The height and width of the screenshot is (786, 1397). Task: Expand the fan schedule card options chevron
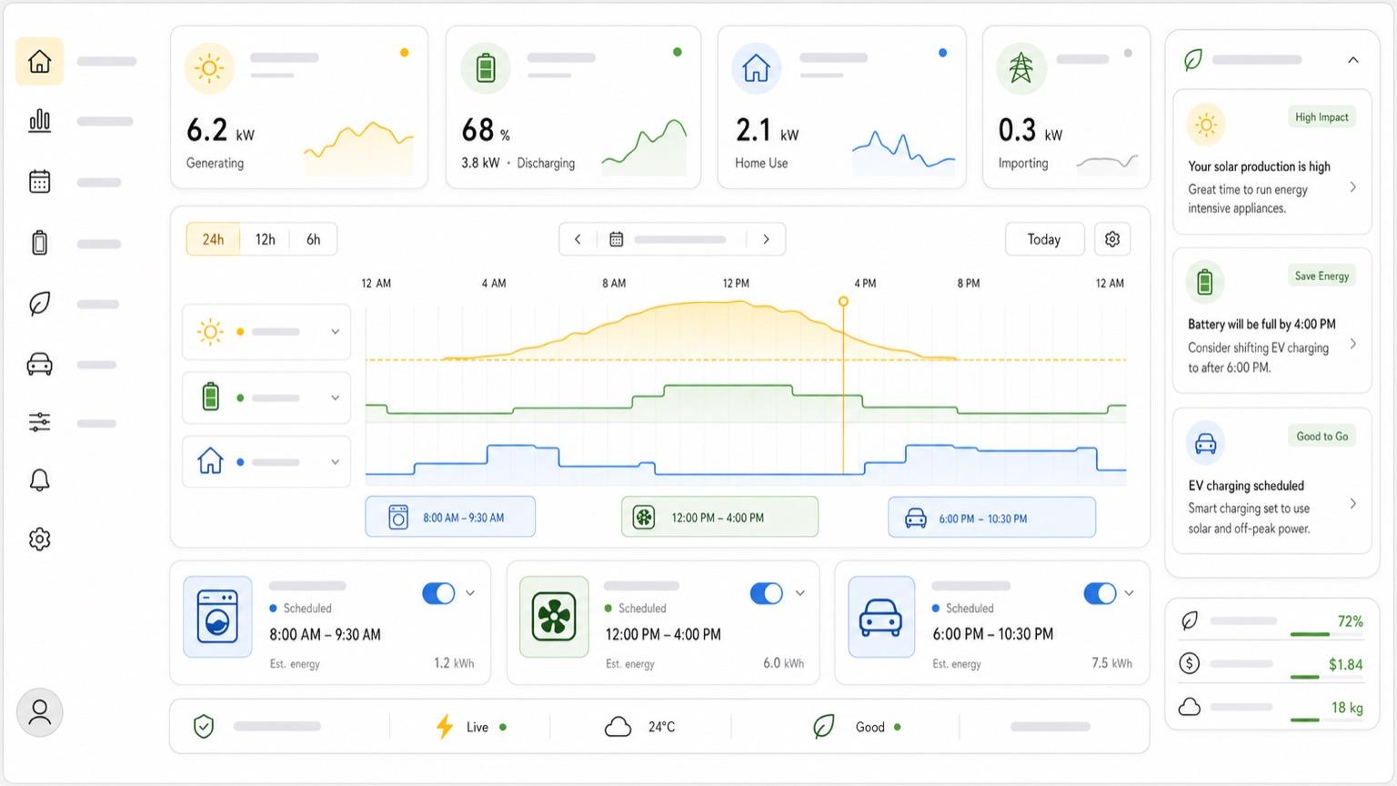coord(800,593)
